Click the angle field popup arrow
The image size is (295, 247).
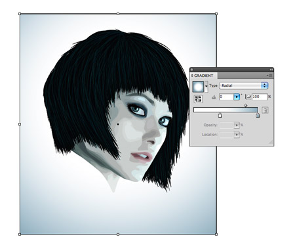(x=237, y=97)
